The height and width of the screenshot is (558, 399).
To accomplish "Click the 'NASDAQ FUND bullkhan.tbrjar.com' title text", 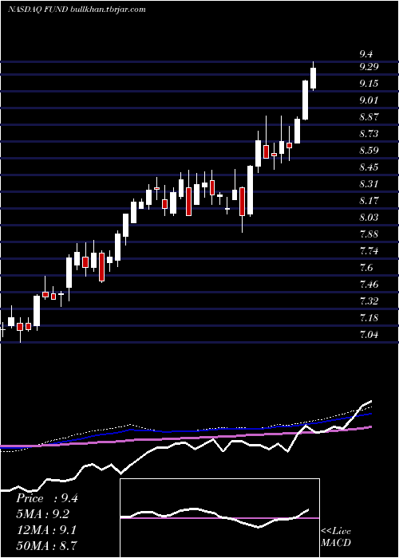I will [77, 10].
